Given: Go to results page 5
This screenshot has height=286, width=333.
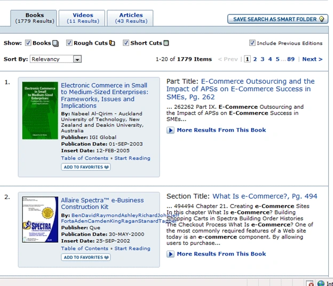Looking at the screenshot, I should coord(277,59).
